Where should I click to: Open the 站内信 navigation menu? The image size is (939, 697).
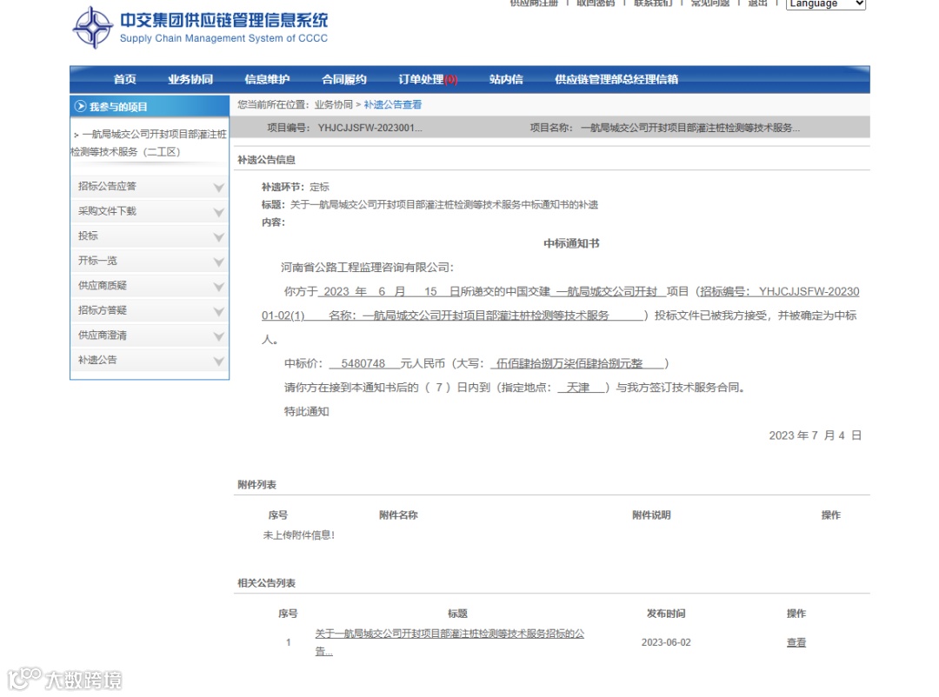pos(506,79)
